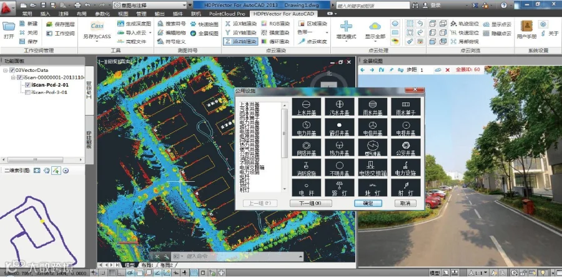This screenshot has height=278, width=562.
Task: Open the 用户手册 icon
Action: click(x=526, y=27)
